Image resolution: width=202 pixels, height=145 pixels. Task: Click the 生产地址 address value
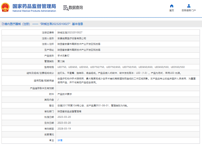coord(79,50)
